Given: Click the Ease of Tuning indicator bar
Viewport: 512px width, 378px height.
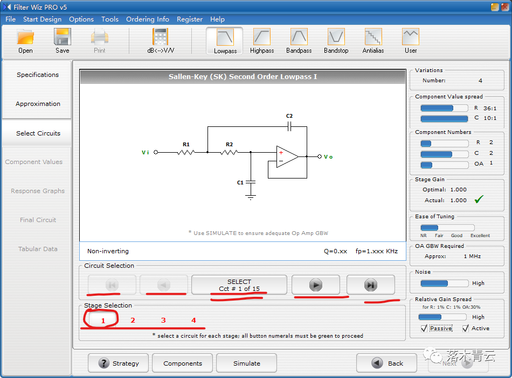Looking at the screenshot, I should (447, 227).
